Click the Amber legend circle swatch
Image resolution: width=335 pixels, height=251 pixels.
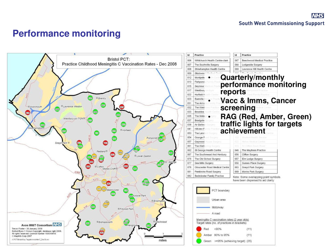point(199,235)
